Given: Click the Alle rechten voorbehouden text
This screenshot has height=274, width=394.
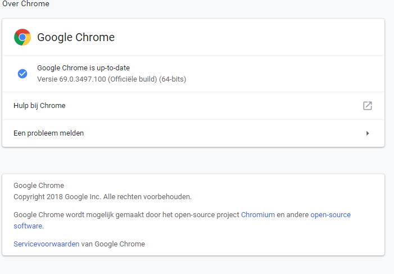Looking at the screenshot, I should [147, 197].
